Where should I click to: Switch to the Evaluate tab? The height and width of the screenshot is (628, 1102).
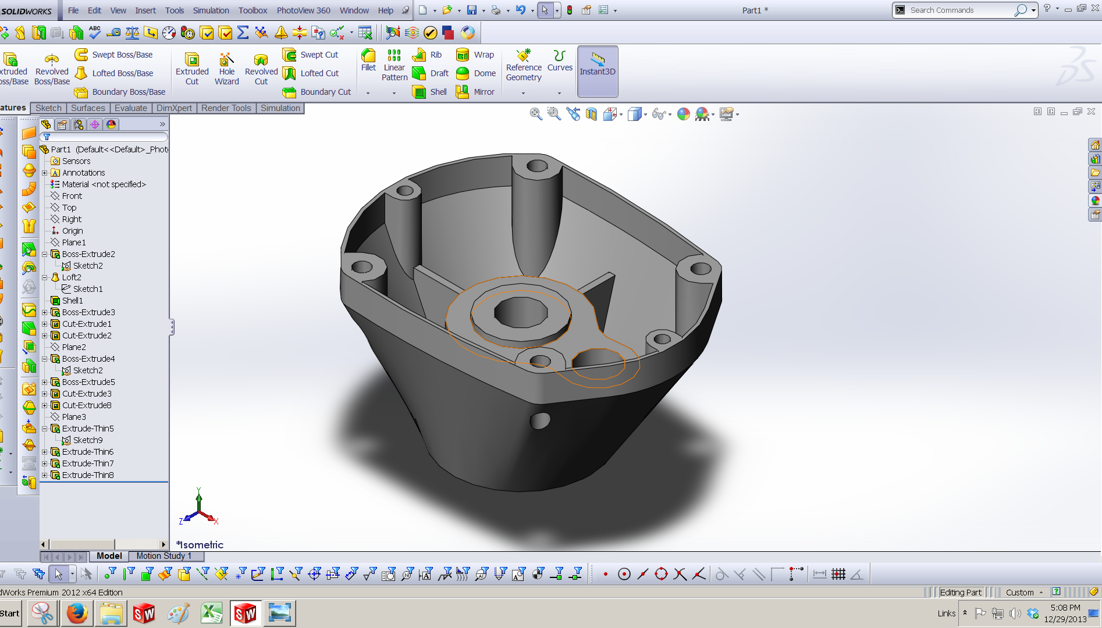click(131, 108)
